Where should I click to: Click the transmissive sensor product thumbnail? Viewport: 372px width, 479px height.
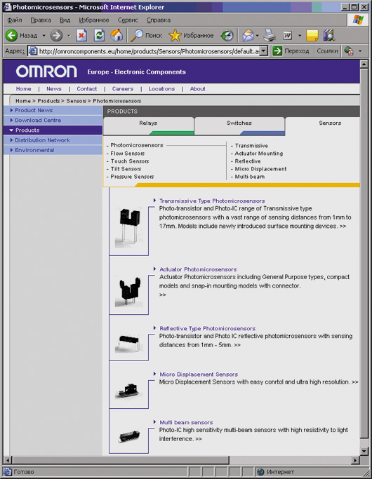[129, 228]
